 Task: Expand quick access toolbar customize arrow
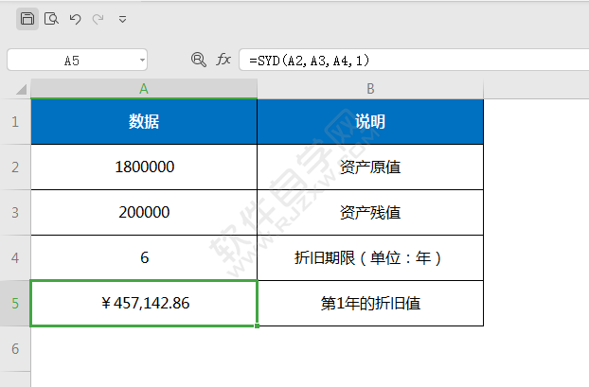(122, 19)
